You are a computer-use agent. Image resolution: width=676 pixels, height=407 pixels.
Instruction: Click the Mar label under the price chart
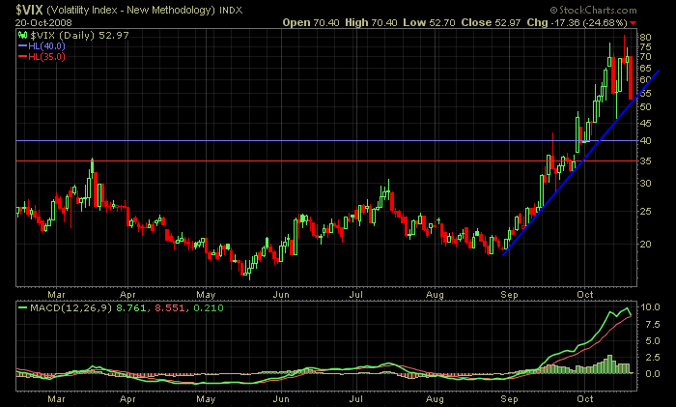point(56,294)
